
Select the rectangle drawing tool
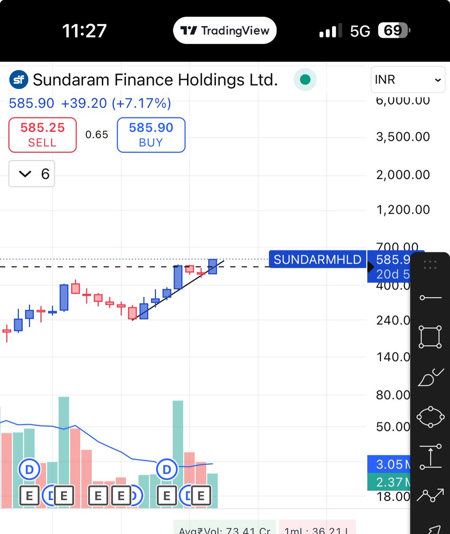tap(430, 337)
